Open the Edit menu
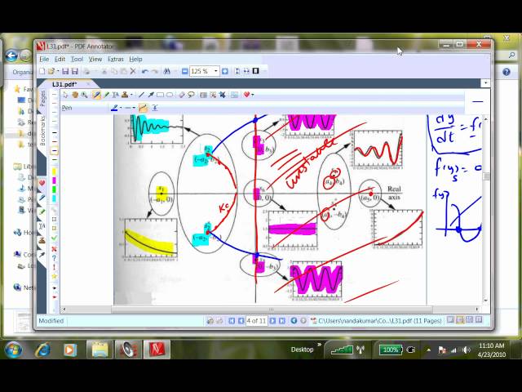The height and width of the screenshot is (392, 522). [60, 59]
